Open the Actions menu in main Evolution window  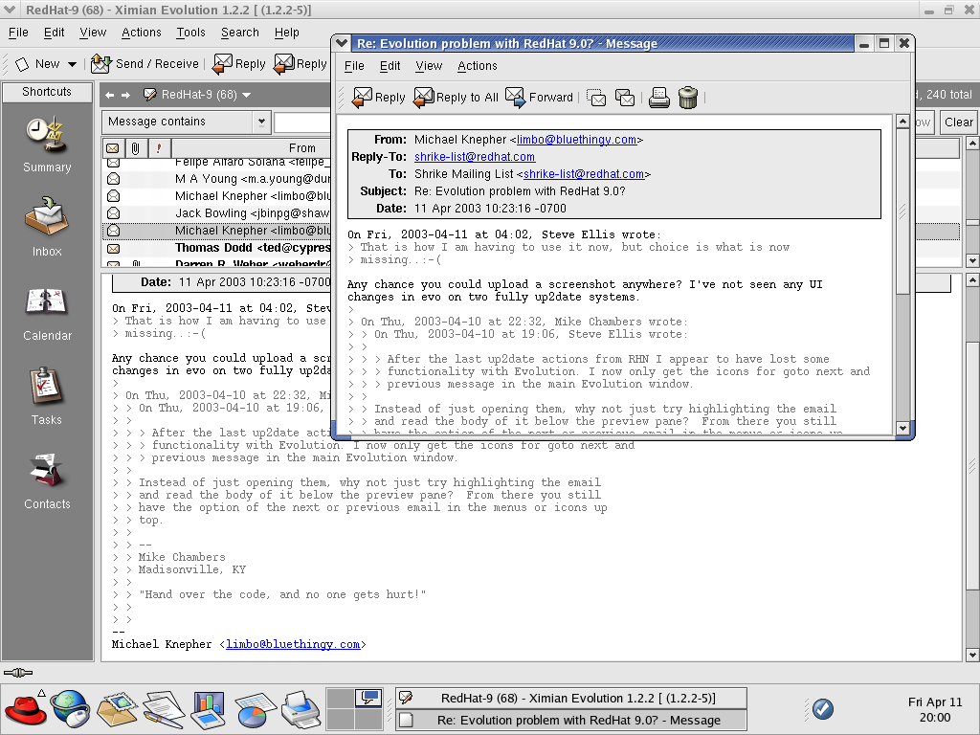coord(142,33)
